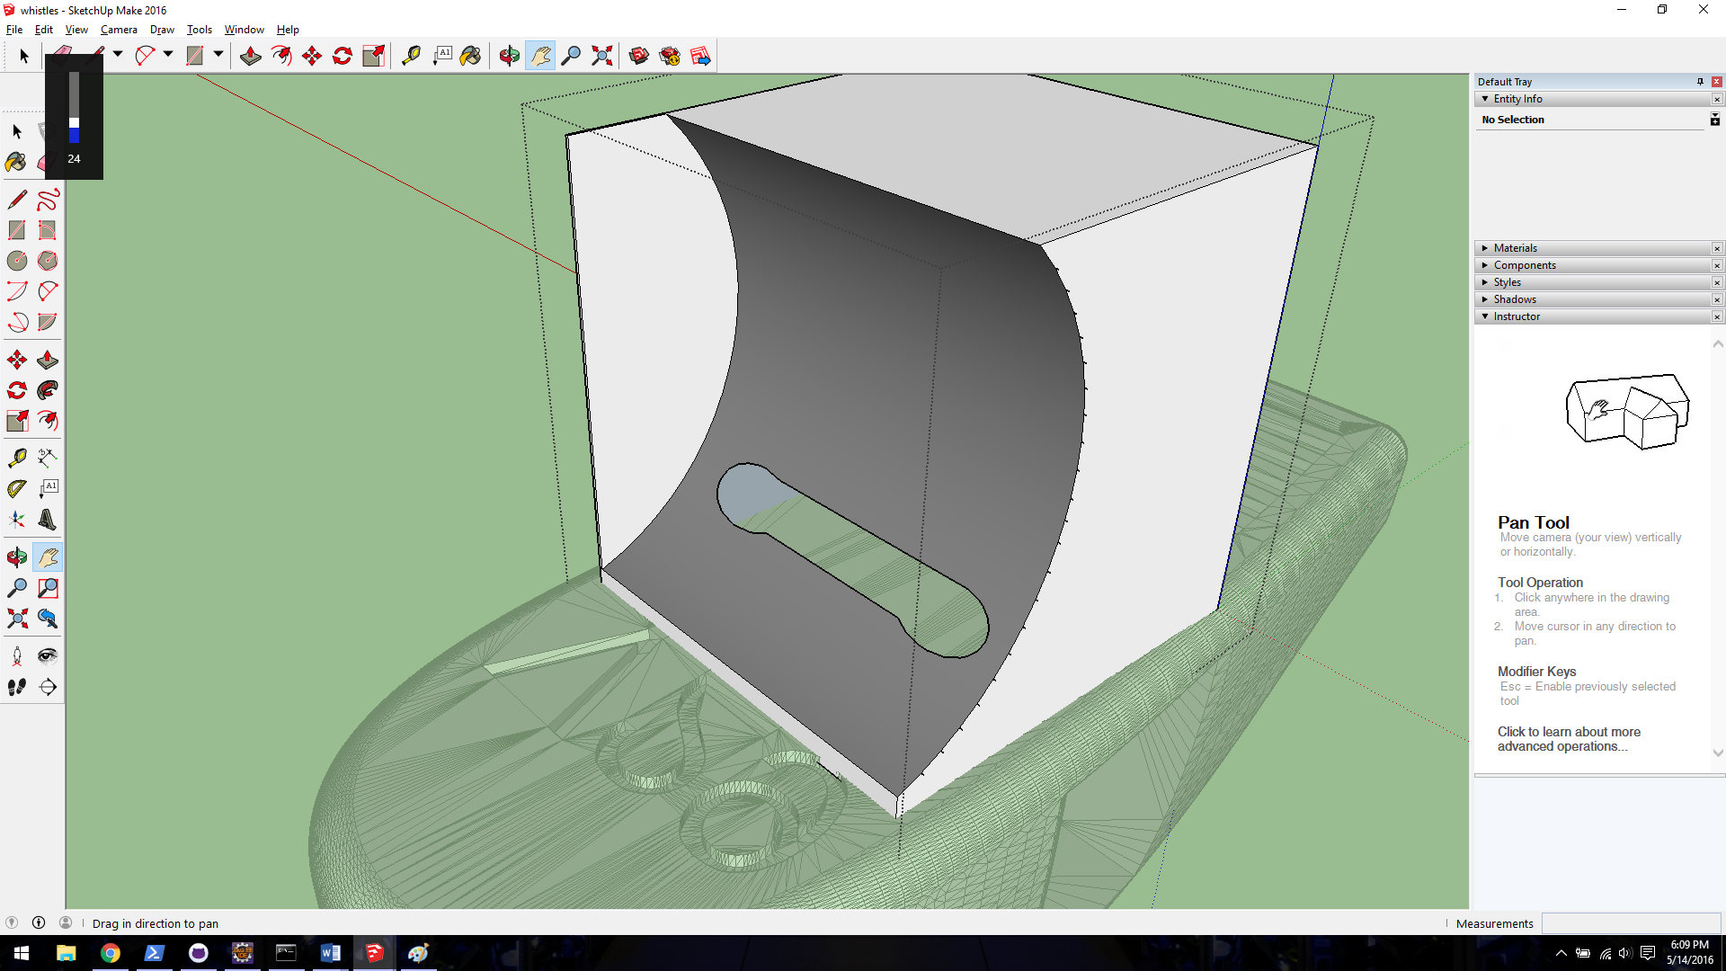The height and width of the screenshot is (971, 1726).
Task: Expand the Shadows panel
Action: [x=1514, y=299]
